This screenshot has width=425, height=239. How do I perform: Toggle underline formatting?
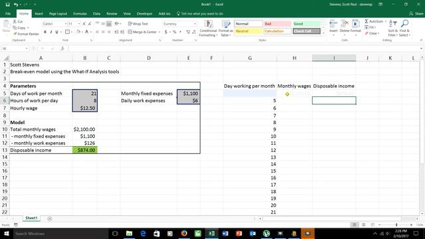56,32
